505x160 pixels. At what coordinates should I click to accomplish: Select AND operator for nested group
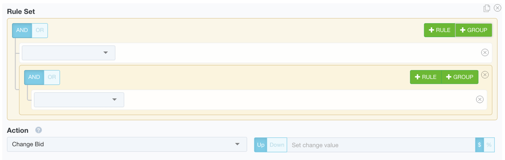(34, 77)
